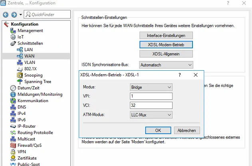252x166 pixels.
Task: Click the Meldungen/Monitoring info icon
Action: tap(13, 95)
